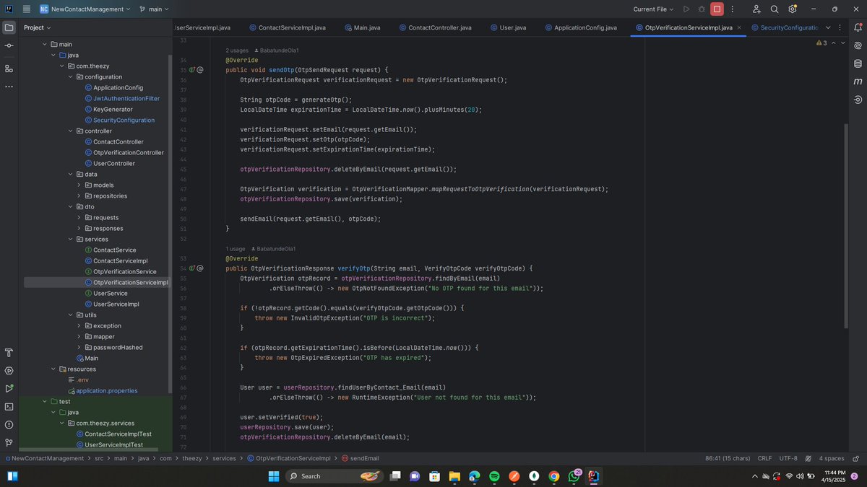Open Spotify from the Windows taskbar
Image resolution: width=867 pixels, height=487 pixels.
point(494,476)
